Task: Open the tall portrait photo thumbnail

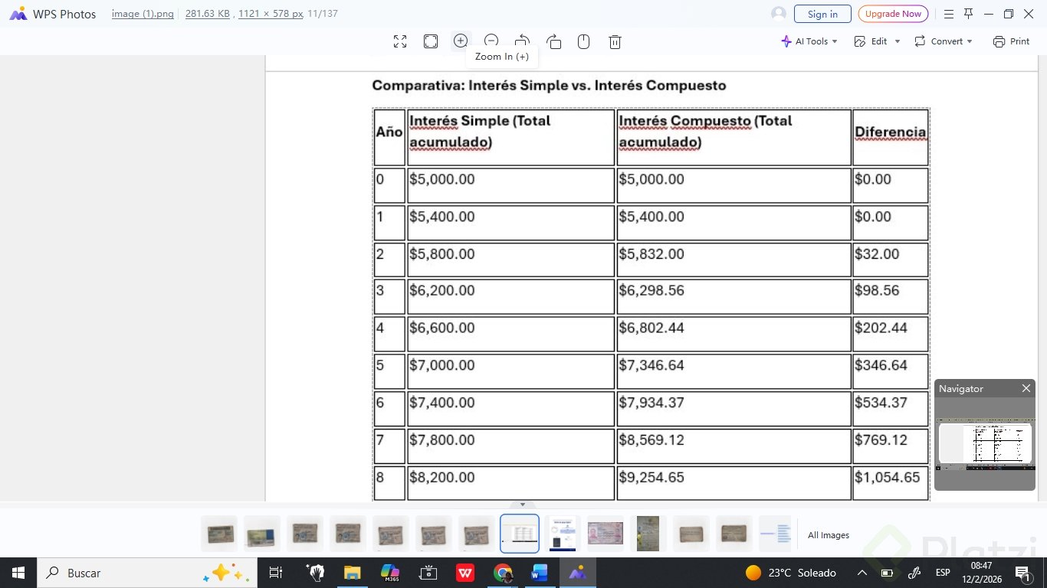Action: click(648, 534)
